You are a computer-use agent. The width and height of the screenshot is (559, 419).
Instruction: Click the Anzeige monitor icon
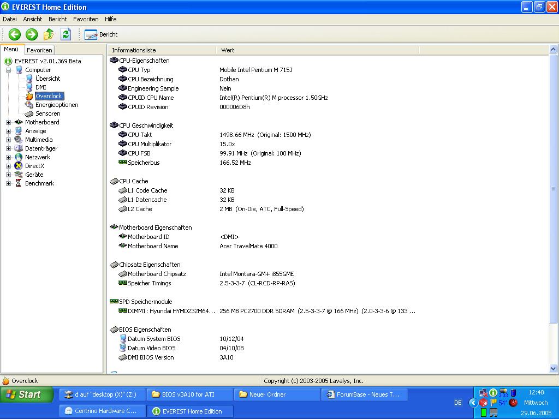coord(19,131)
